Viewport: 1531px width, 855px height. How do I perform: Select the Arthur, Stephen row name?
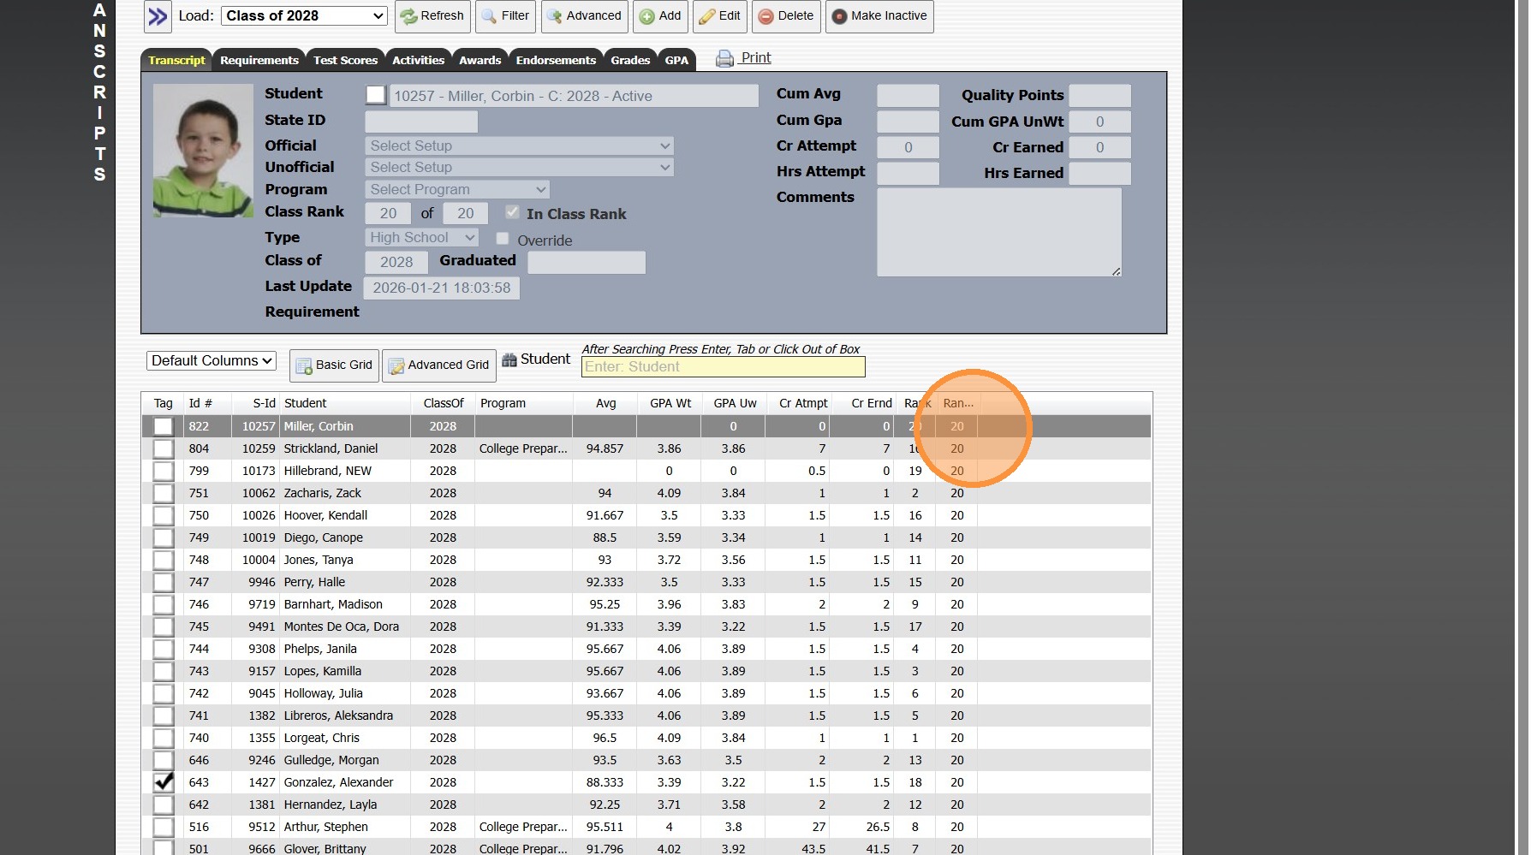[x=326, y=827]
